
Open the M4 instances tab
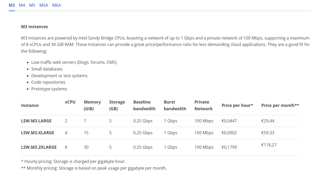tap(22, 5)
